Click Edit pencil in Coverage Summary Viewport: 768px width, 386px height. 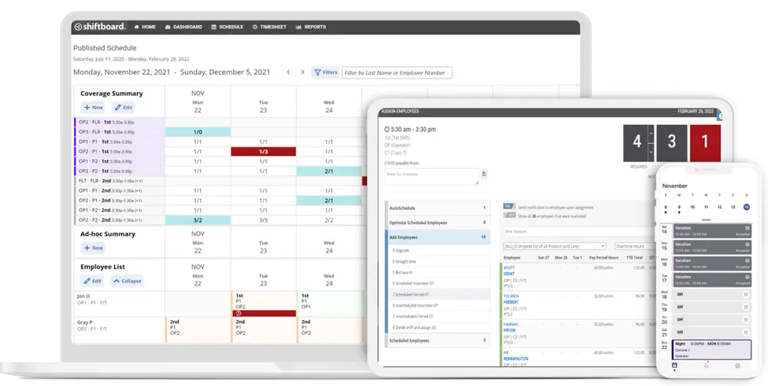point(122,108)
